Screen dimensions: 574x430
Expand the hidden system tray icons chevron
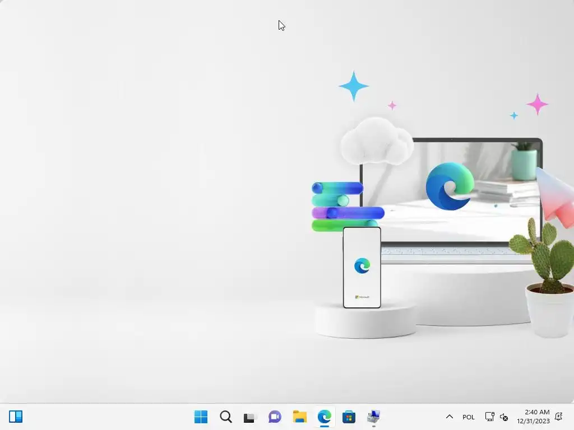tap(450, 417)
